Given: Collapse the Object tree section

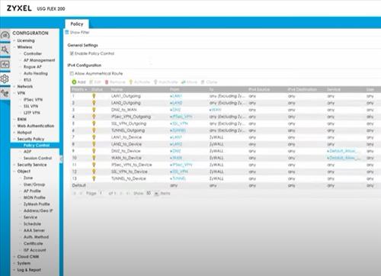Looking at the screenshot, I should tap(14, 172).
